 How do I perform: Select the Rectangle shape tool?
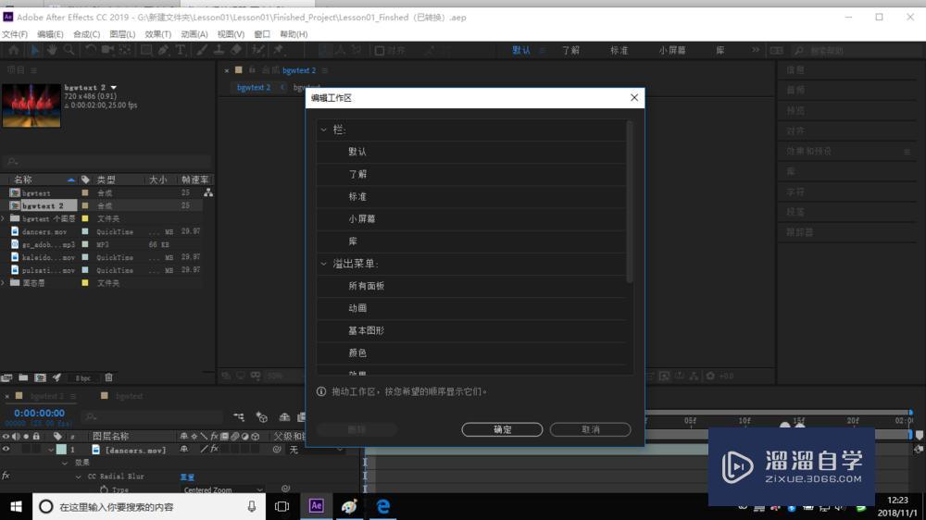146,50
